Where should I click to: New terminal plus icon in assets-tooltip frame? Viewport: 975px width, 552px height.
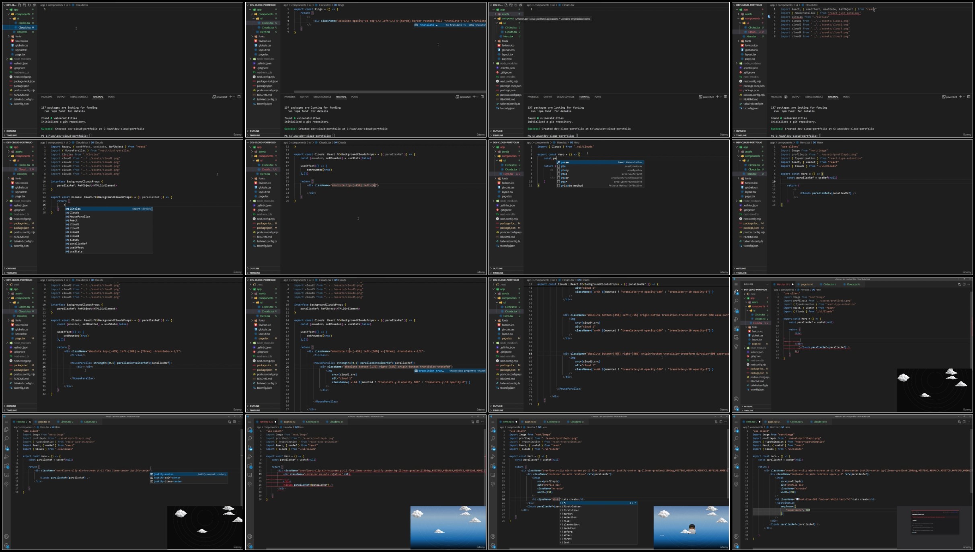(x=717, y=96)
